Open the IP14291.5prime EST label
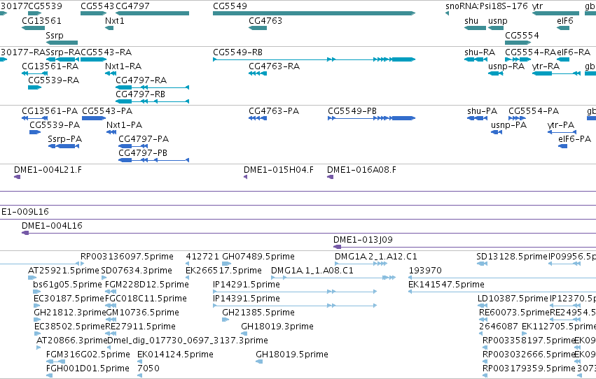Image resolution: width=596 pixels, height=379 pixels. tap(247, 285)
